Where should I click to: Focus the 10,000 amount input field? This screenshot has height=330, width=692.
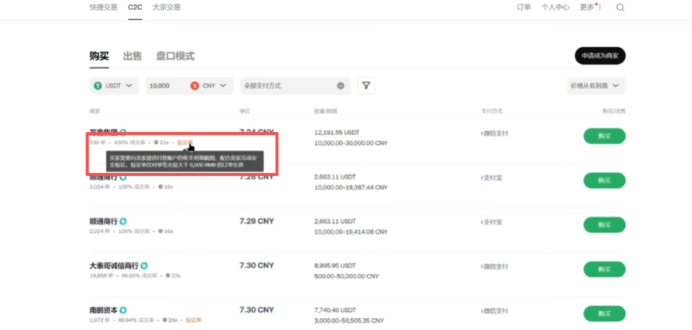click(168, 86)
